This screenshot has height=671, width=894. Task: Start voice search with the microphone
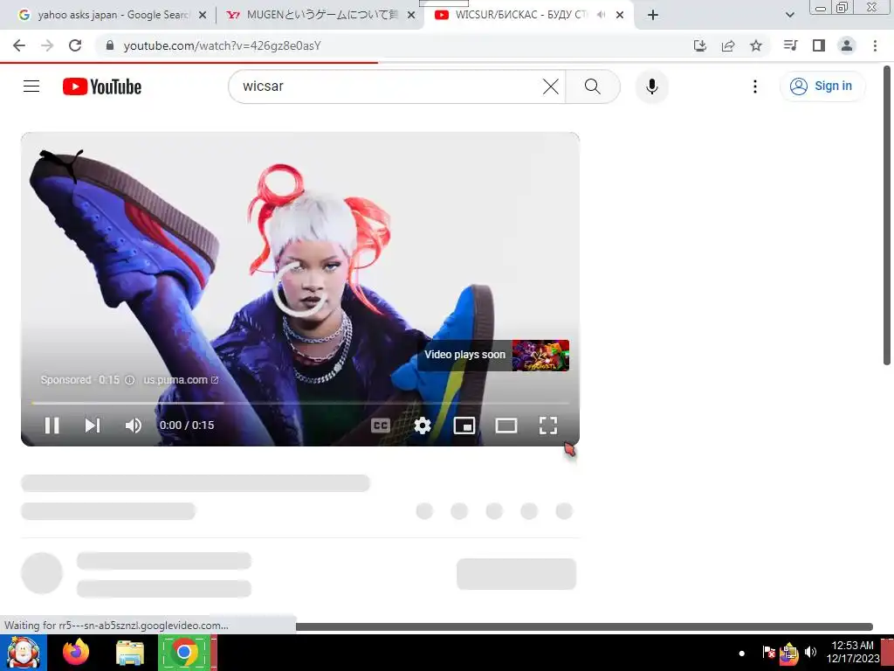651,86
